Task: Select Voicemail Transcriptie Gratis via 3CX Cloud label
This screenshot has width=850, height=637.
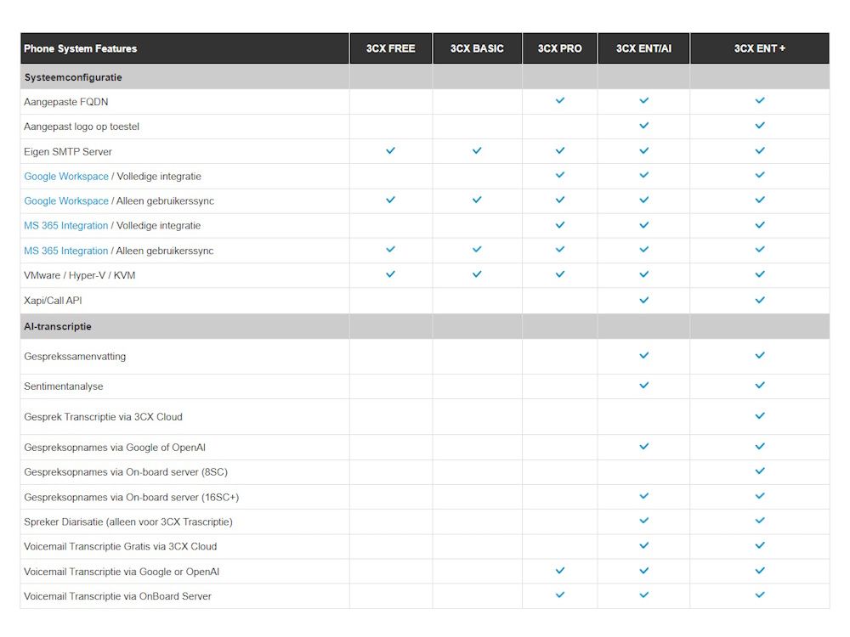Action: pos(121,546)
